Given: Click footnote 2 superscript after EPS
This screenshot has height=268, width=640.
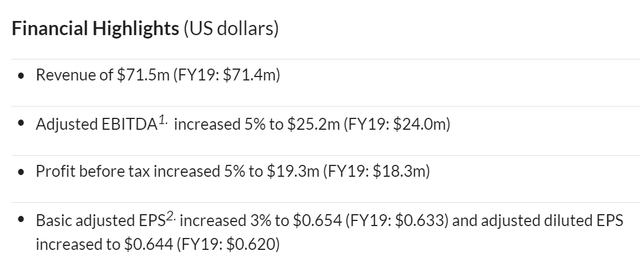Looking at the screenshot, I should [171, 216].
